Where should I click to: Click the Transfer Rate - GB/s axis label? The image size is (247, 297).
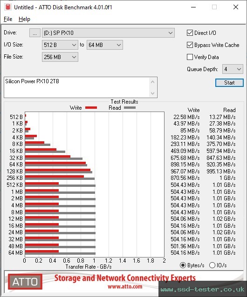point(89,267)
